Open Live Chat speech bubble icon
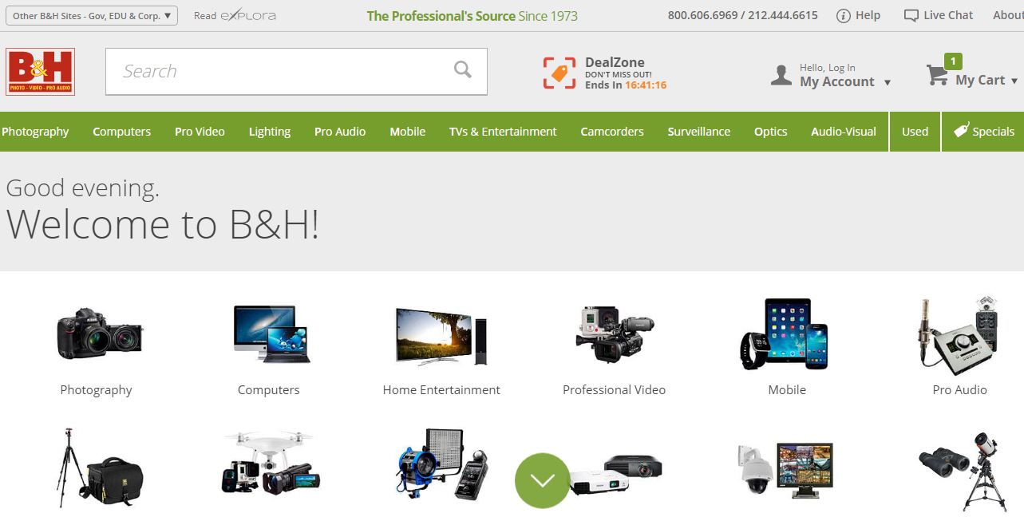The image size is (1024, 517). coord(911,16)
